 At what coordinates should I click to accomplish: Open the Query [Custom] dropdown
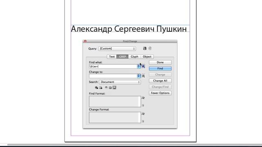point(117,49)
